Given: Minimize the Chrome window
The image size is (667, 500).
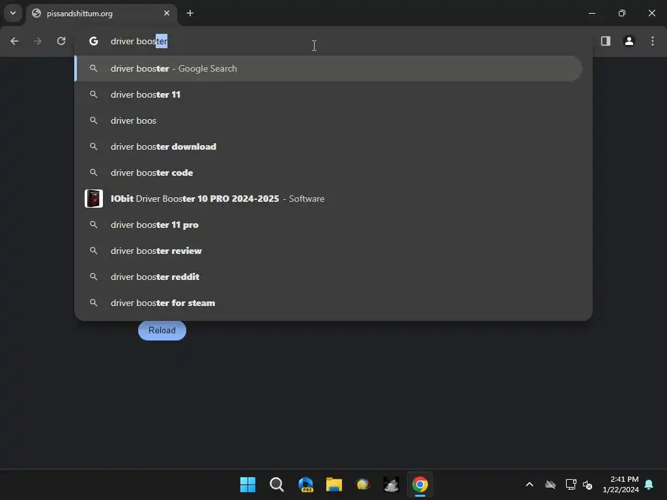Looking at the screenshot, I should [591, 13].
